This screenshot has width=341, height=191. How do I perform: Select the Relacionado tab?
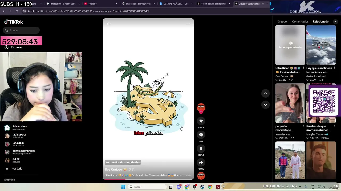[x=321, y=21]
